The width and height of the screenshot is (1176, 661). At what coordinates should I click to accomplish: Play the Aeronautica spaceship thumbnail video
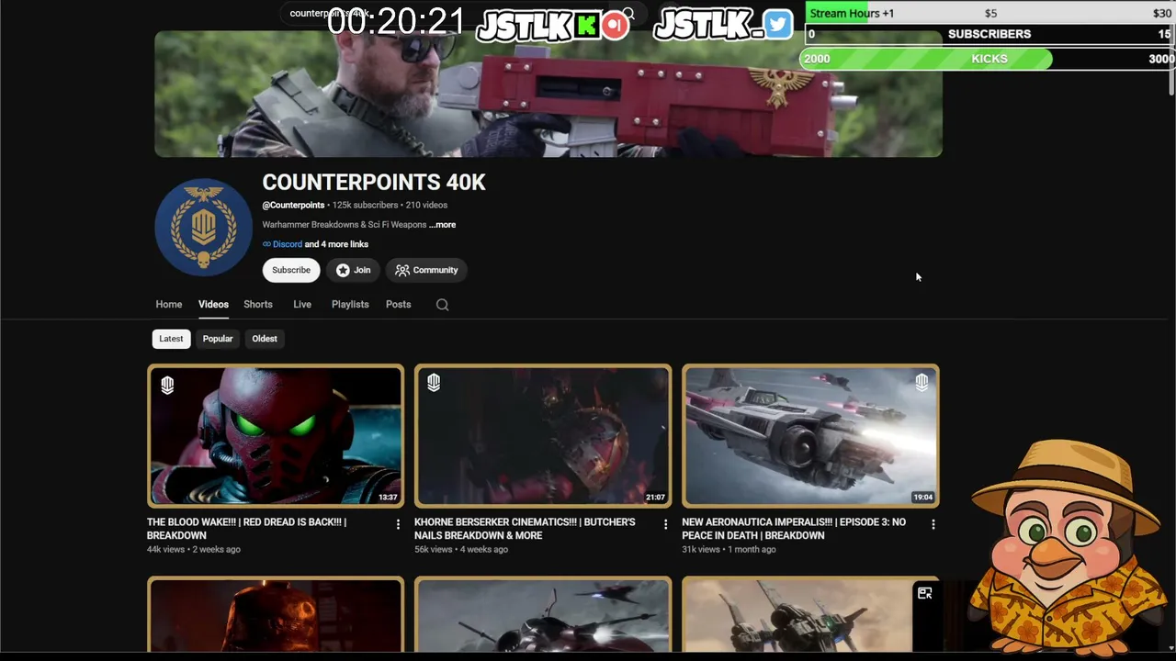point(810,436)
